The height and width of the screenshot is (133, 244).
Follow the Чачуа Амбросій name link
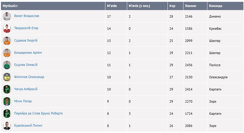26,89
